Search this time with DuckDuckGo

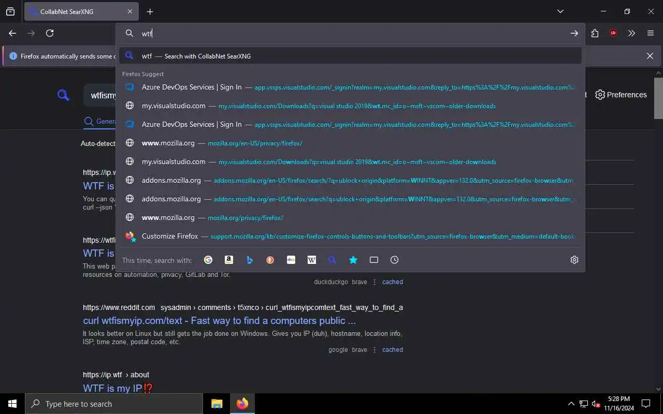point(270,260)
